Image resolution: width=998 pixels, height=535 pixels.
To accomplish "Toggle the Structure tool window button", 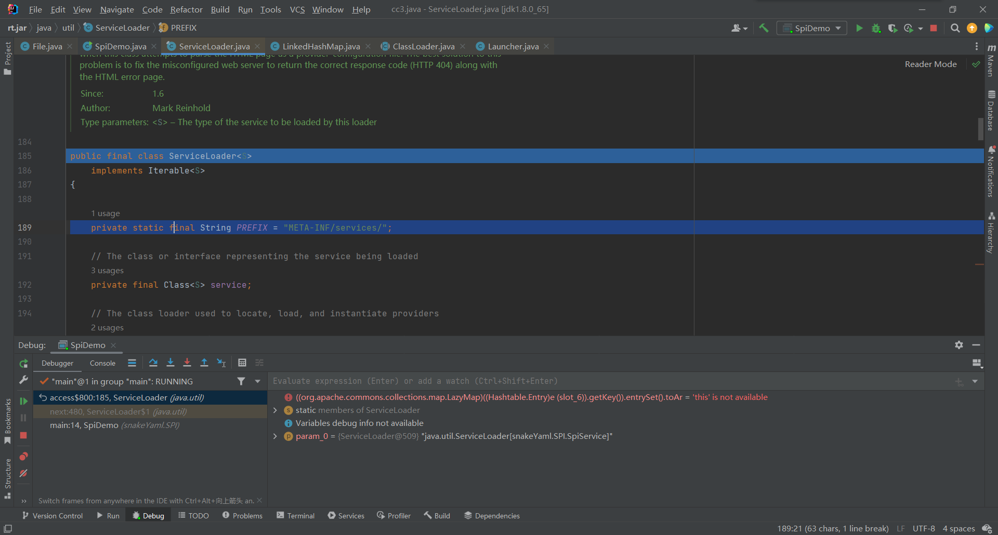I will (x=7, y=478).
